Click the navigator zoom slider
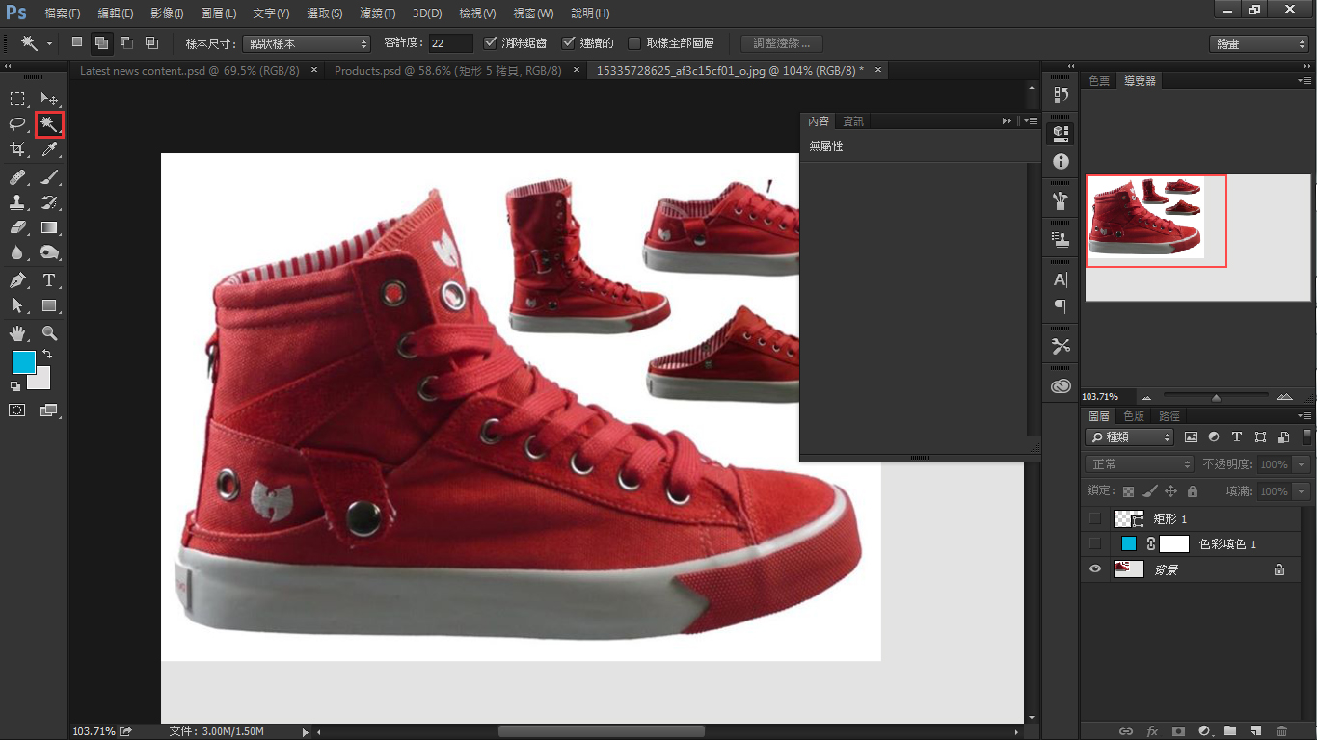This screenshot has height=740, width=1317. (x=1216, y=396)
